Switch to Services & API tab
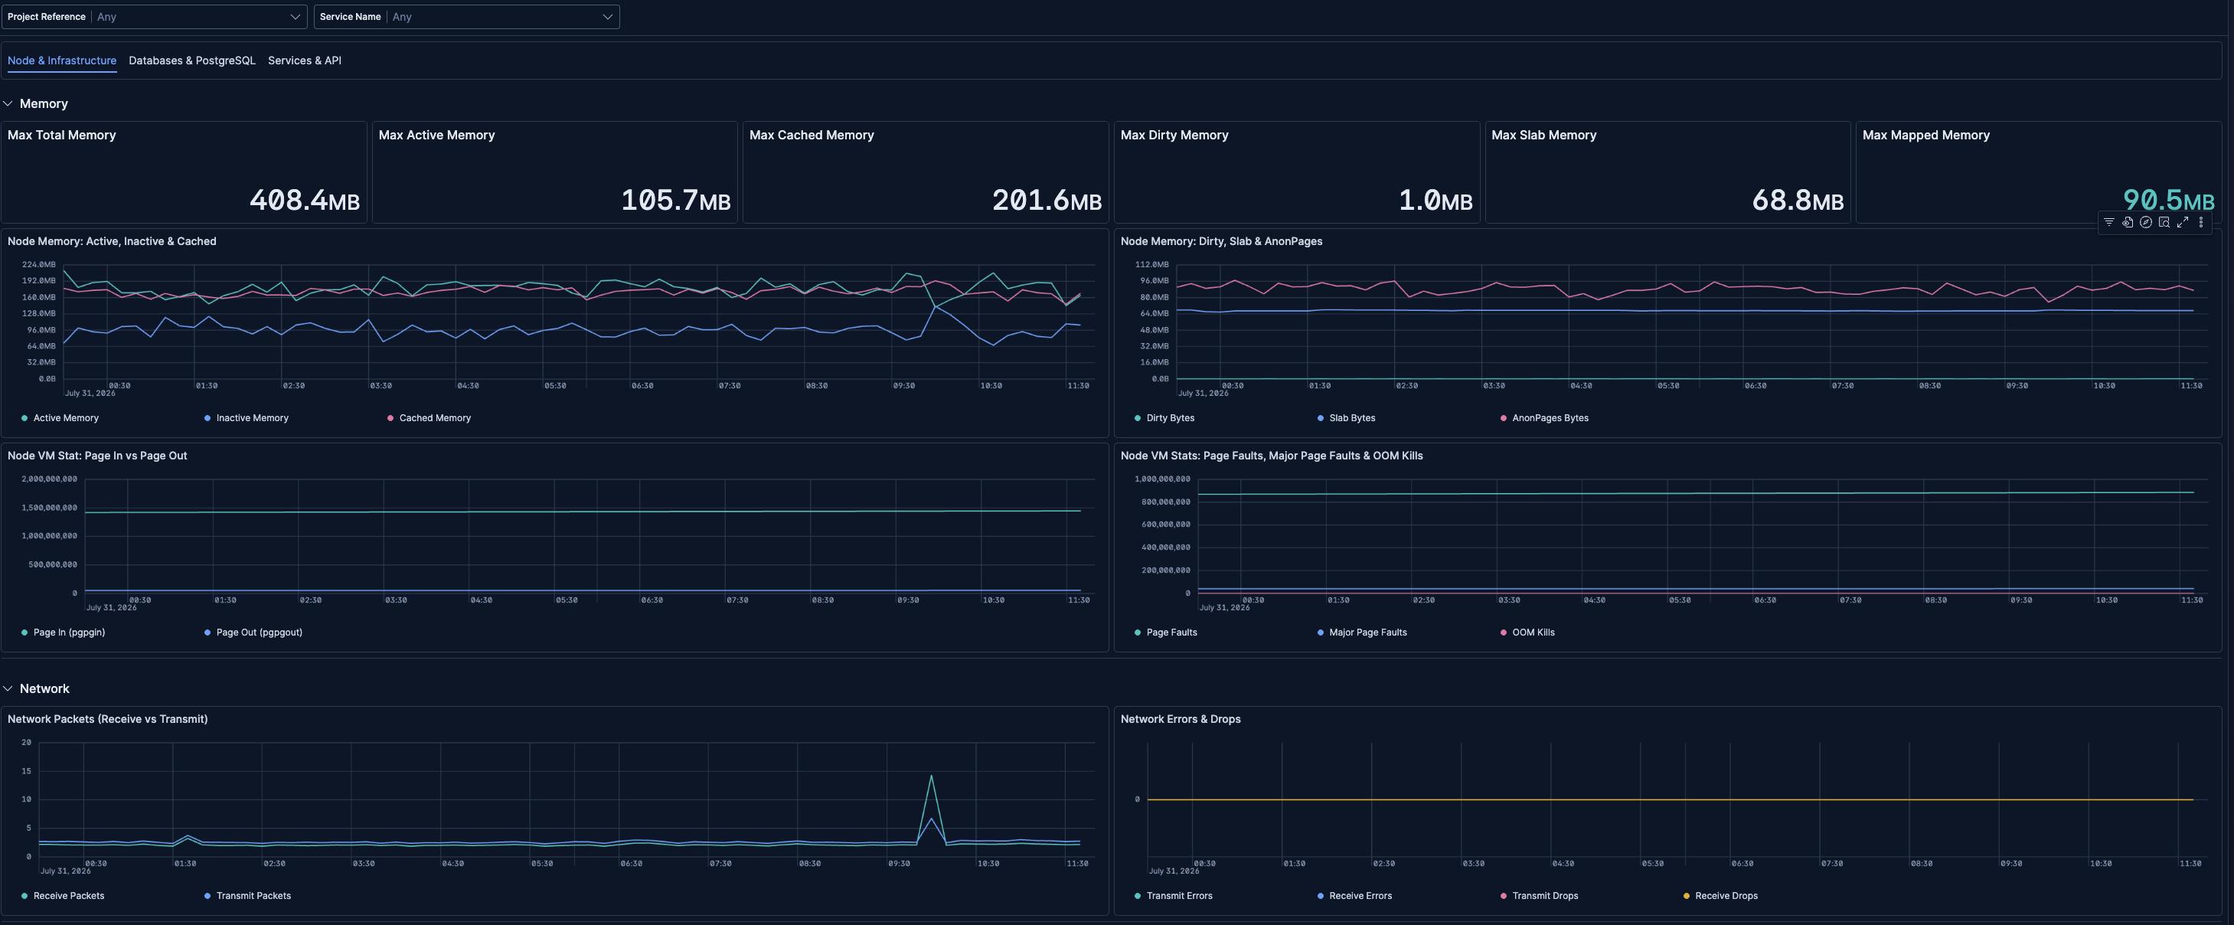Image resolution: width=2234 pixels, height=925 pixels. click(x=305, y=60)
